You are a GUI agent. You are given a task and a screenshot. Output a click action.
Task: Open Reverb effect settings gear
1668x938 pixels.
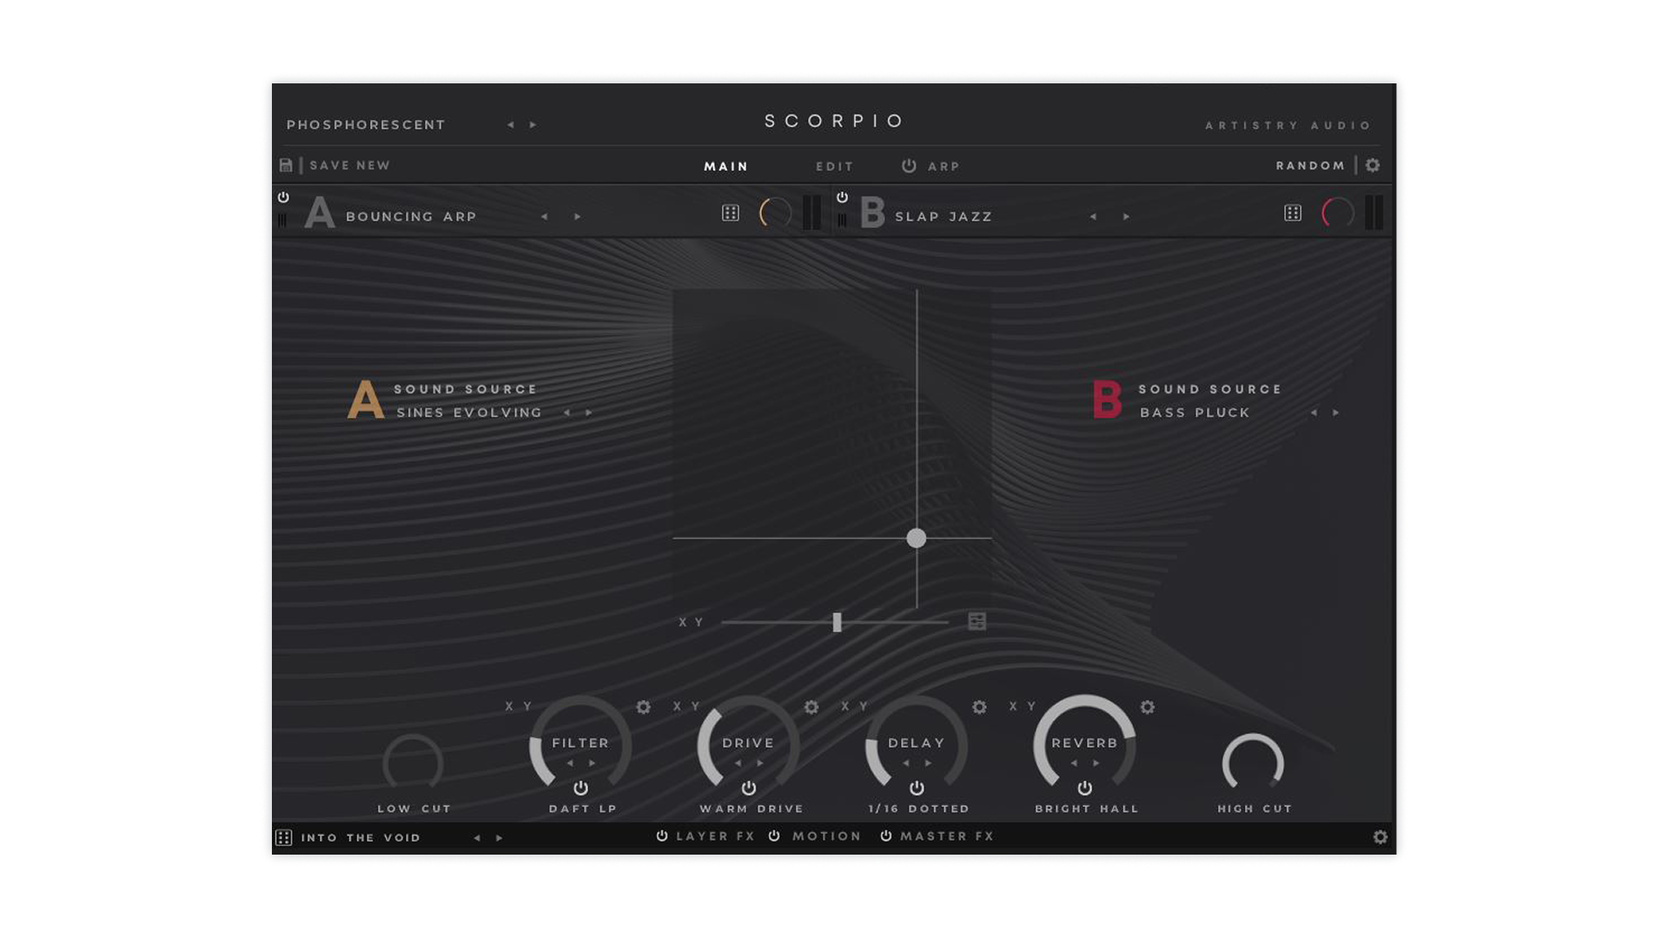click(1148, 707)
